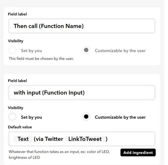Click the black "Set by you" label text
This screenshot has height=165, width=168.
[x=31, y=117]
